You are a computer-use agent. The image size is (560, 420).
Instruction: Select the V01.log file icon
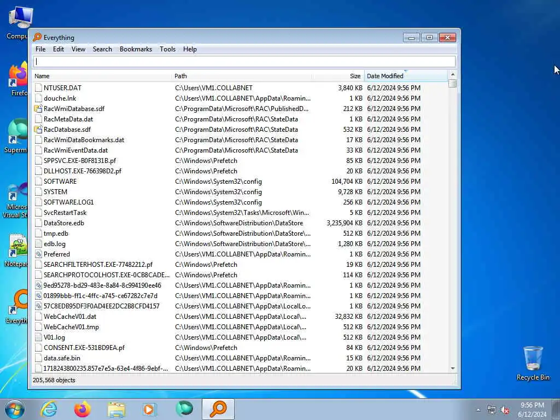38,337
